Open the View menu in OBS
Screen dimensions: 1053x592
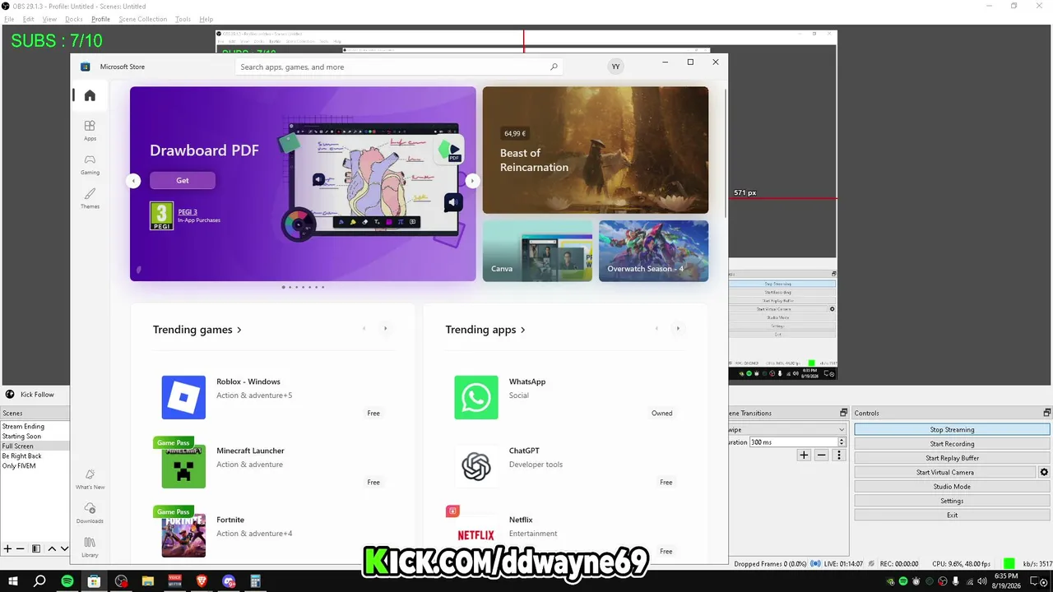[x=49, y=19]
